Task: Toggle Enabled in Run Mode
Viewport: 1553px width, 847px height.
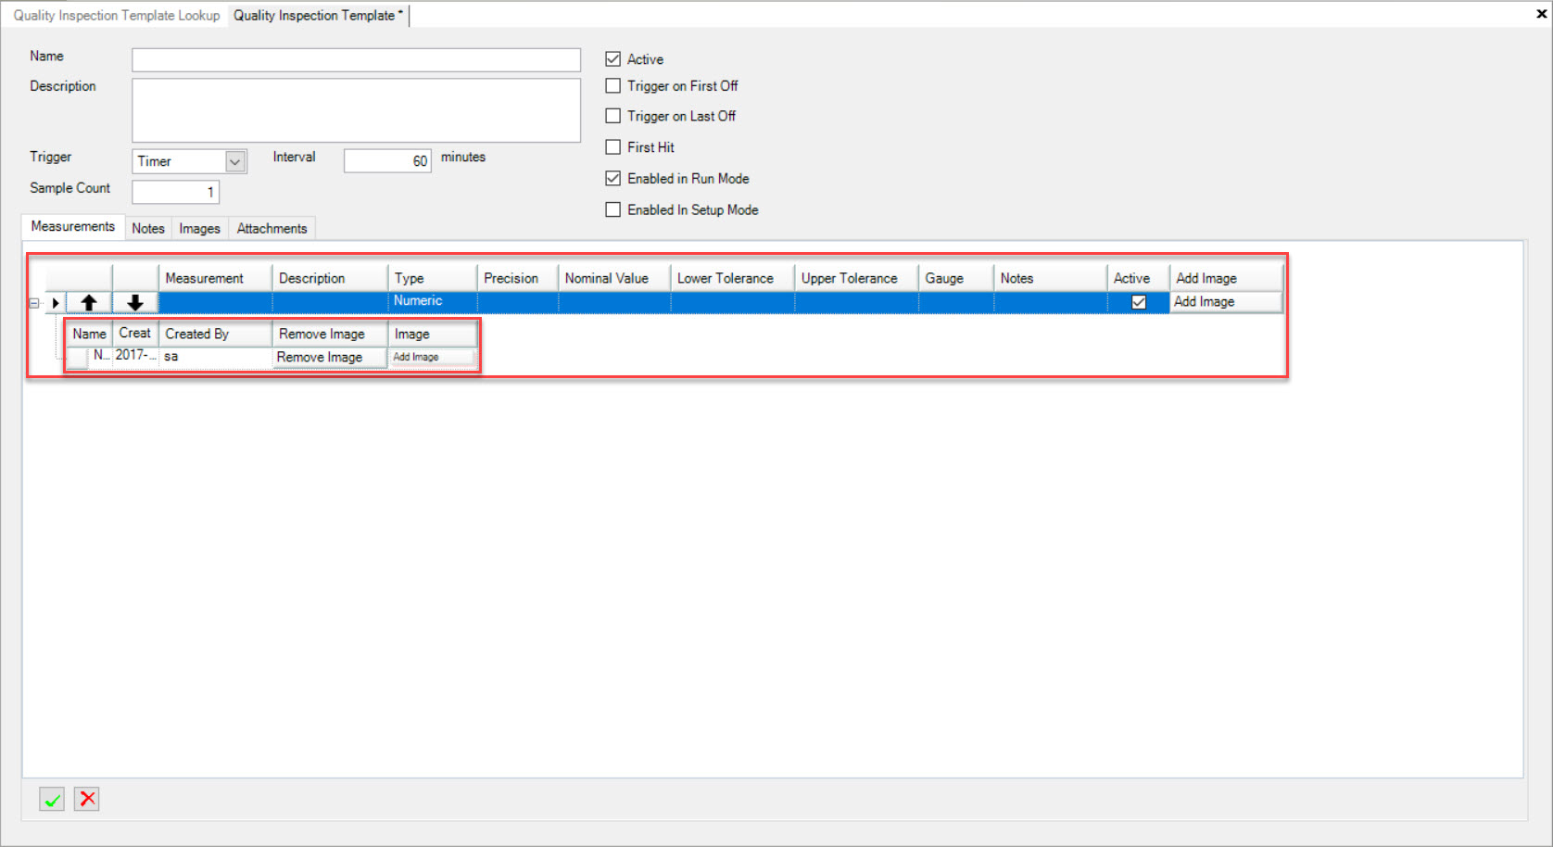Action: [612, 178]
